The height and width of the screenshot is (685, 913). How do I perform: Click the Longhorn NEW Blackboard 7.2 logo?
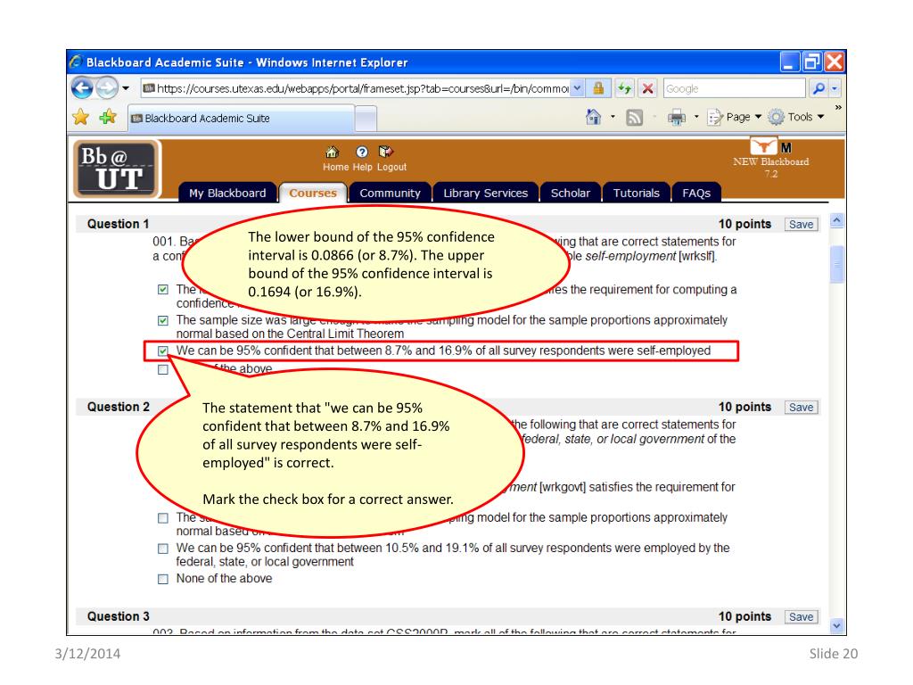tap(770, 158)
